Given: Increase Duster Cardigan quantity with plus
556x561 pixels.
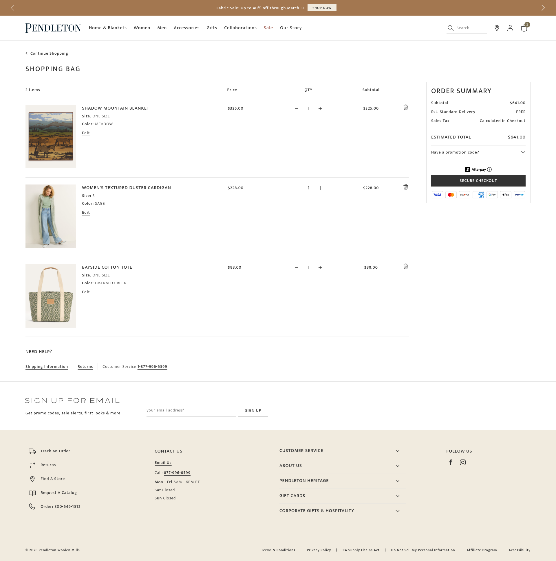Looking at the screenshot, I should pyautogui.click(x=320, y=188).
